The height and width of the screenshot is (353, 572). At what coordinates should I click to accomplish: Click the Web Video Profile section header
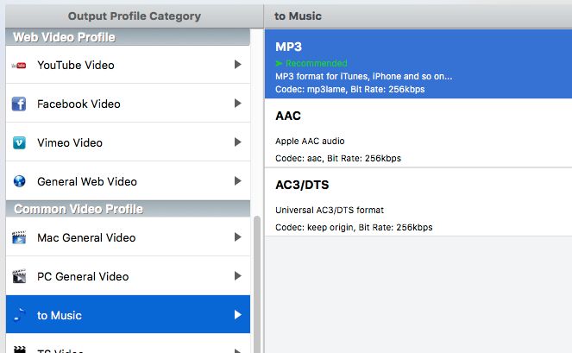[128, 37]
